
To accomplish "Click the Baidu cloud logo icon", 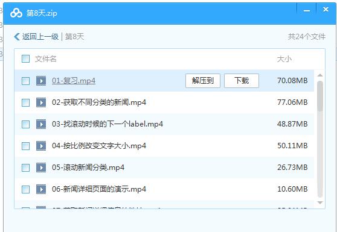I will point(16,13).
